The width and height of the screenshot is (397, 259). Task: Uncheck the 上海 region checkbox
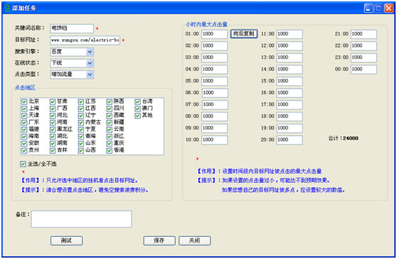coord(24,109)
